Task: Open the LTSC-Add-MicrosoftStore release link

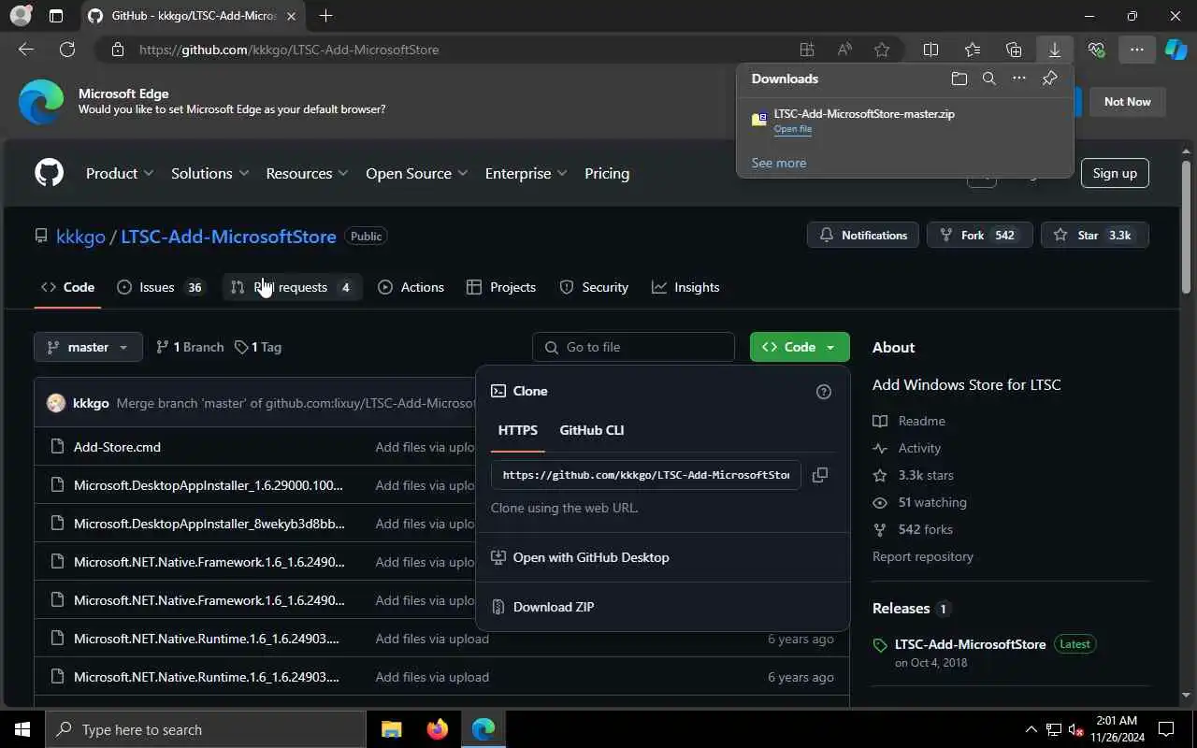Action: (970, 644)
